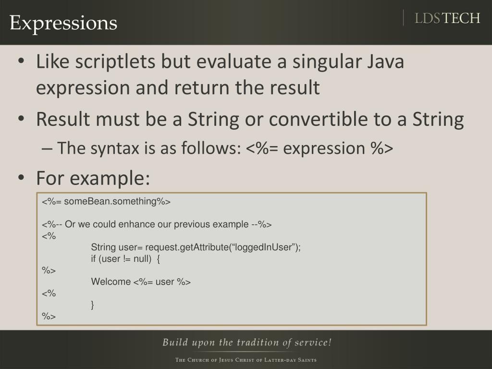Click the '<%= someBean.something%>' code line
This screenshot has width=492, height=369.
click(106, 201)
